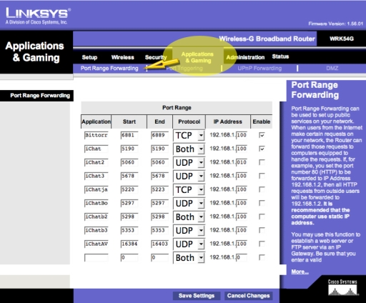The width and height of the screenshot is (366, 303).
Task: Click last row end port field
Action: tap(159, 257)
